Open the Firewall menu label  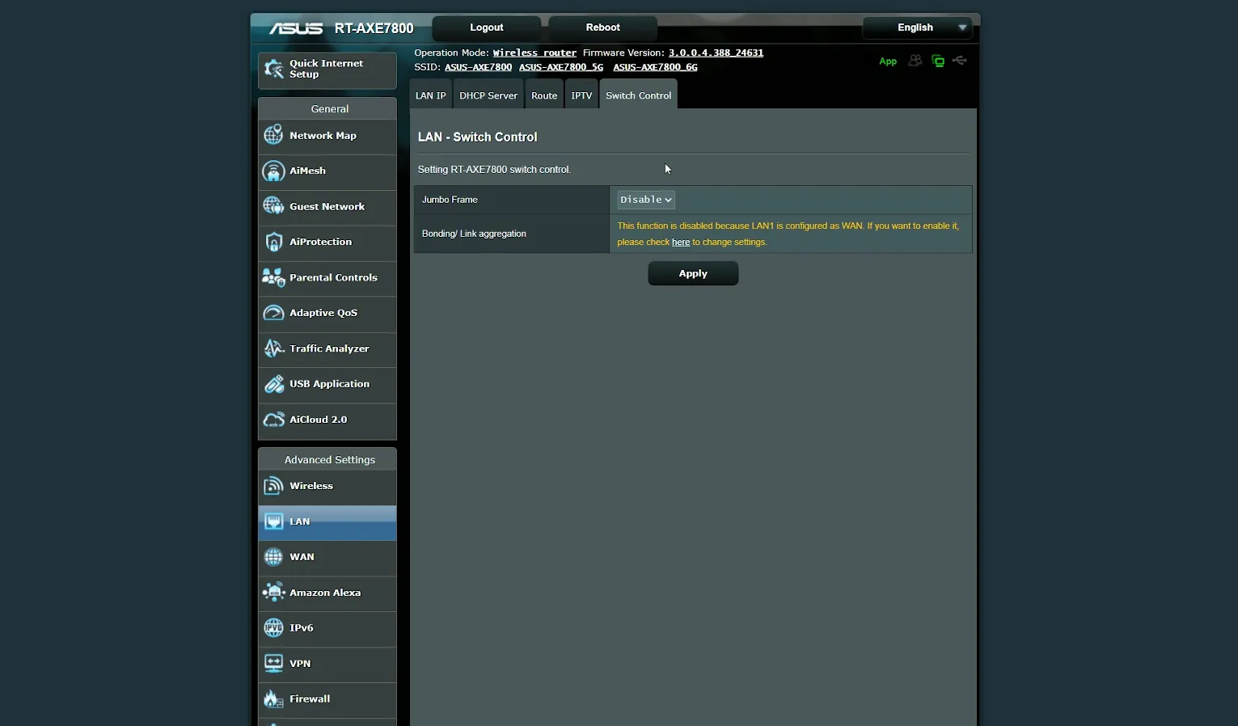point(310,699)
